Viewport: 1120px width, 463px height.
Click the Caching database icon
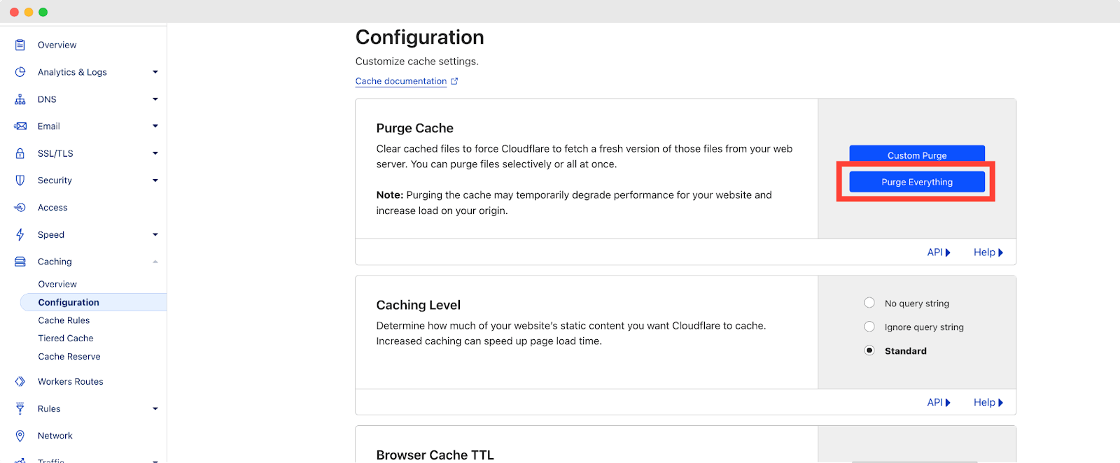[21, 261]
